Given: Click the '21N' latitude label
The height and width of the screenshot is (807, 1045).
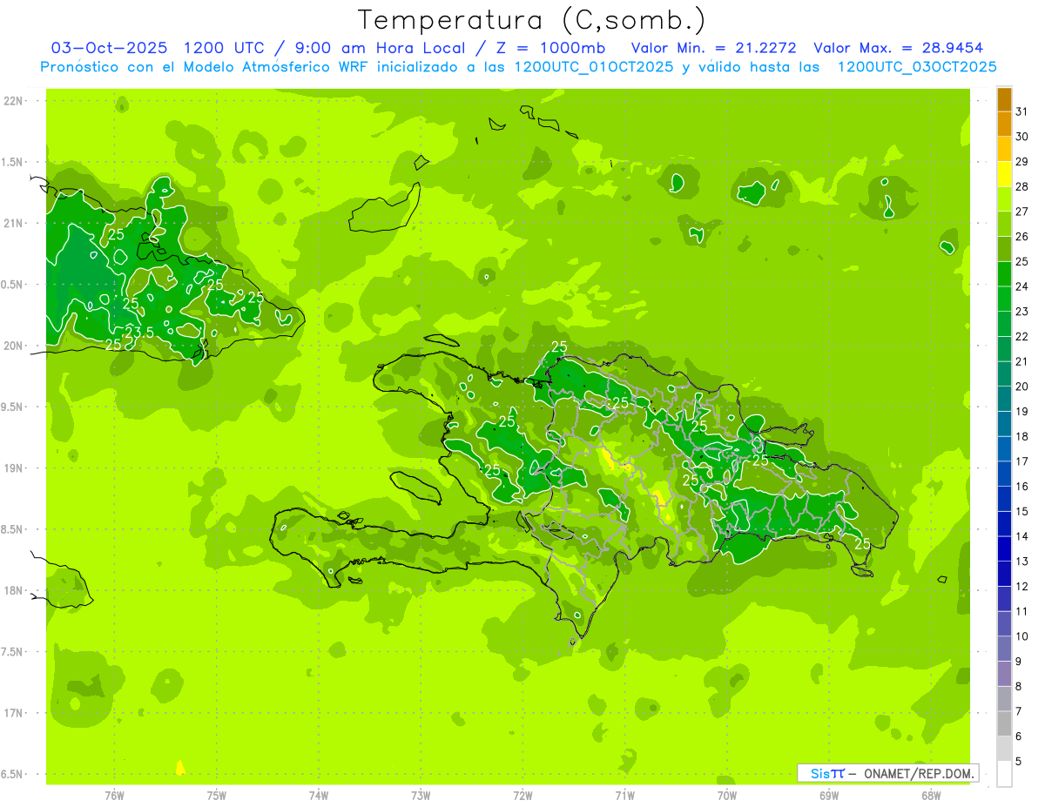Looking at the screenshot, I should click(x=13, y=223).
